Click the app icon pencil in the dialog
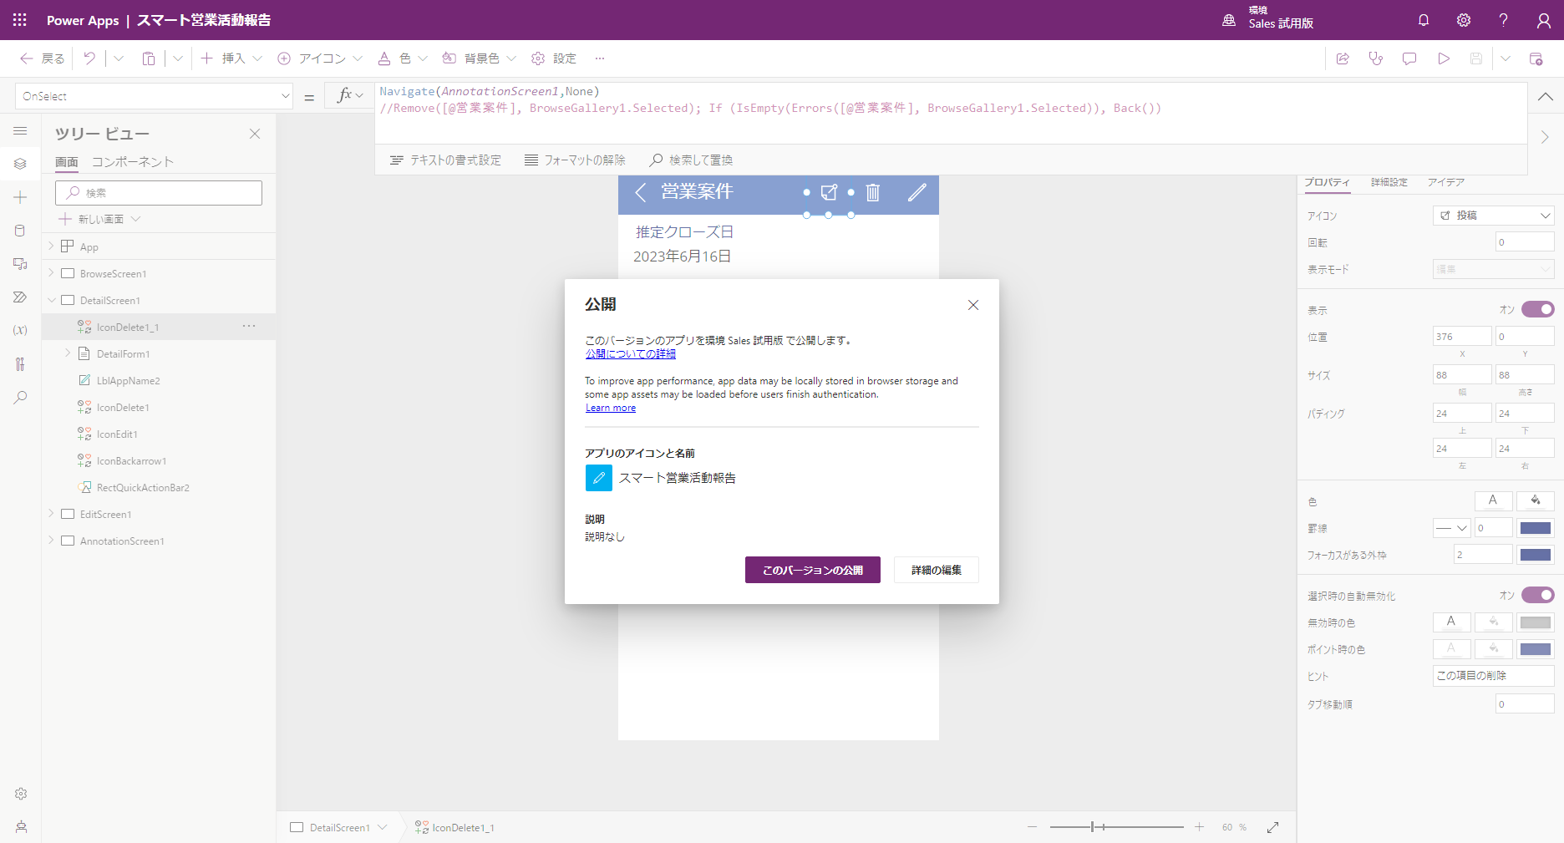Viewport: 1564px width, 843px height. coord(598,478)
